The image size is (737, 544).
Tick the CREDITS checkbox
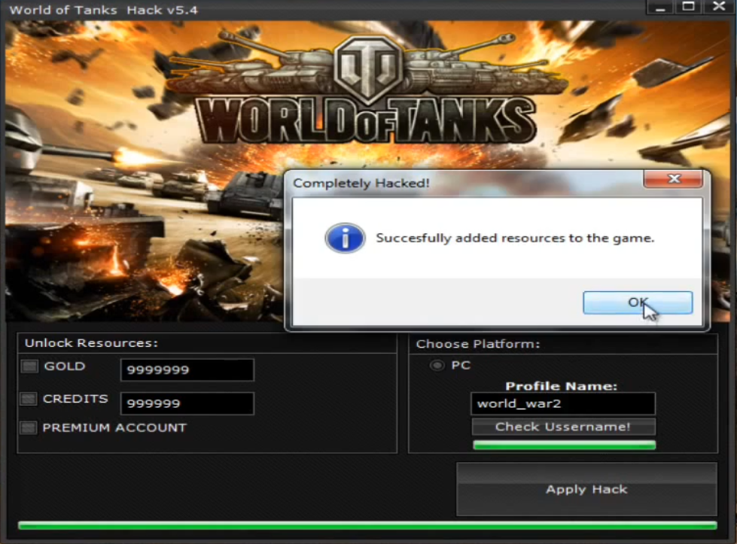click(x=28, y=399)
